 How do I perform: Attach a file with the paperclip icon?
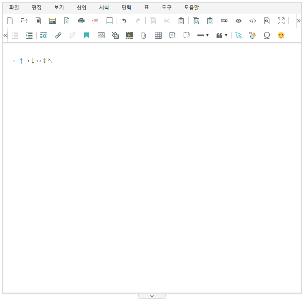[x=143, y=35]
